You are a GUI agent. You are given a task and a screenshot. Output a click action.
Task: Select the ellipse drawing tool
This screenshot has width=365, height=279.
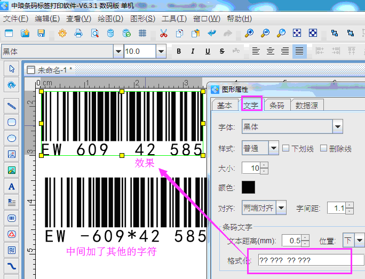pos(12,138)
